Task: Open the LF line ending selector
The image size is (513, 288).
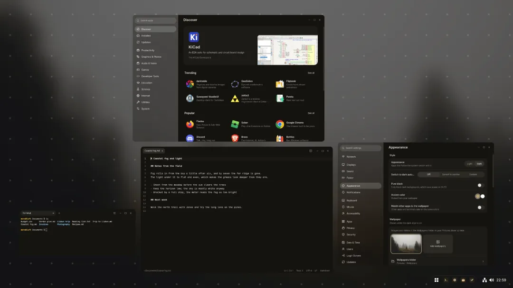Action: (x=316, y=271)
